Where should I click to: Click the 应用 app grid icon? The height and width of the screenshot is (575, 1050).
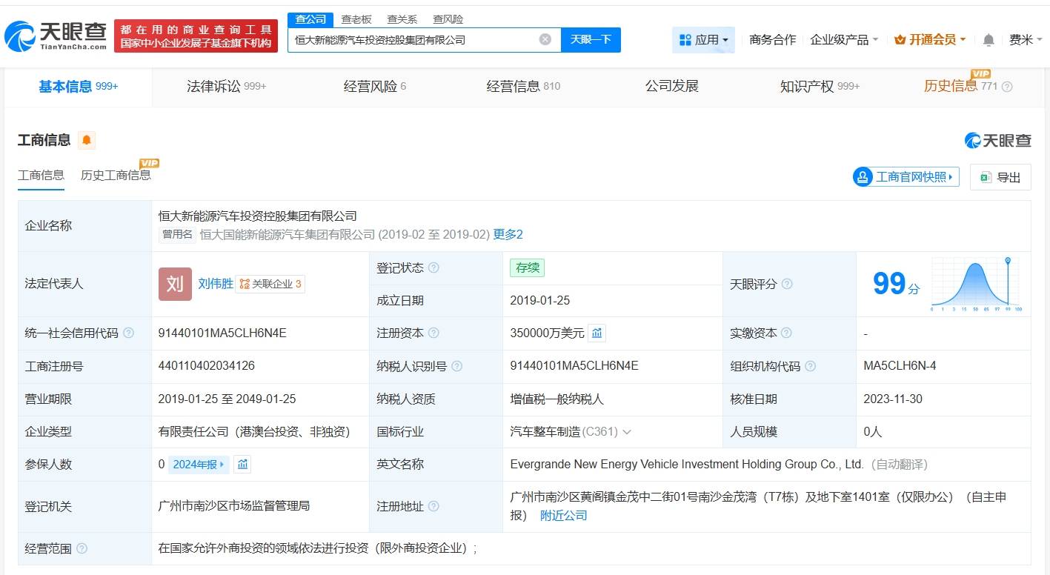coord(685,41)
